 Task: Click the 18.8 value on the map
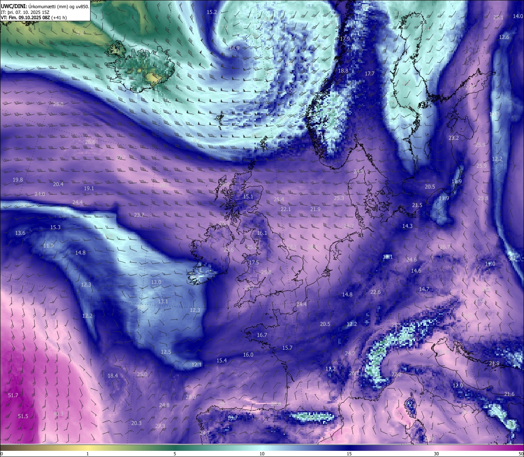pos(343,70)
